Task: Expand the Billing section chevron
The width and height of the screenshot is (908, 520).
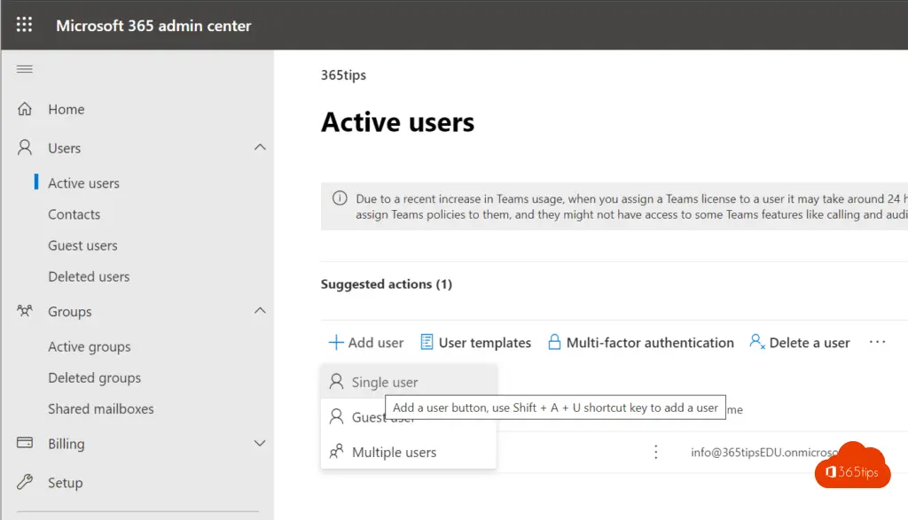Action: tap(260, 443)
